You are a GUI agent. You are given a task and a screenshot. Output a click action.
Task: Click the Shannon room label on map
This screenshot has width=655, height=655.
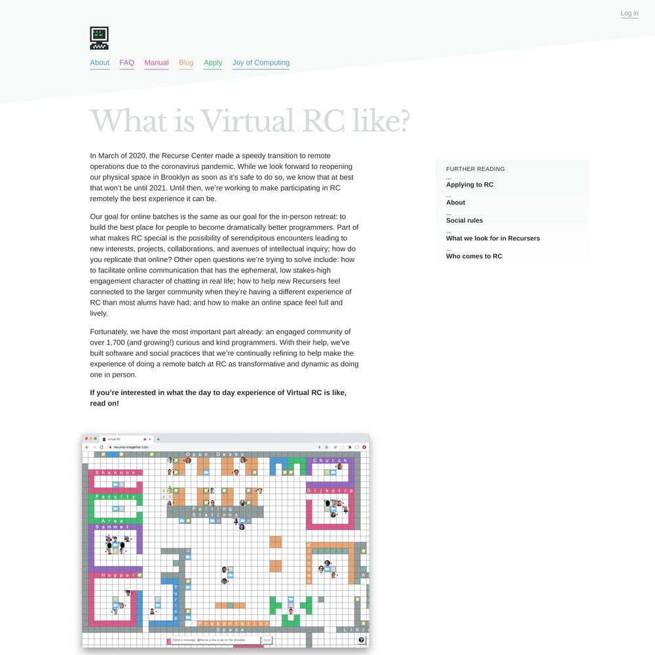click(x=115, y=473)
